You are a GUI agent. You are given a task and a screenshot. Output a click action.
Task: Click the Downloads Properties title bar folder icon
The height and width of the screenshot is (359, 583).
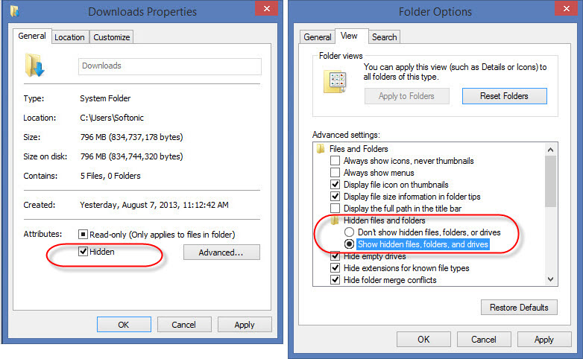[x=16, y=11]
